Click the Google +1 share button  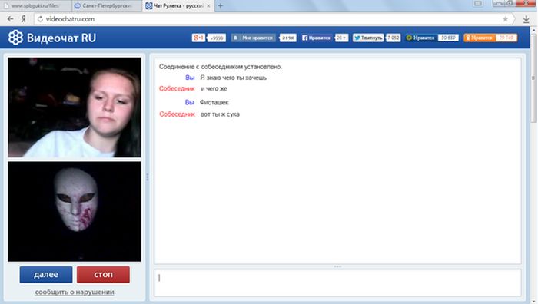pos(198,38)
